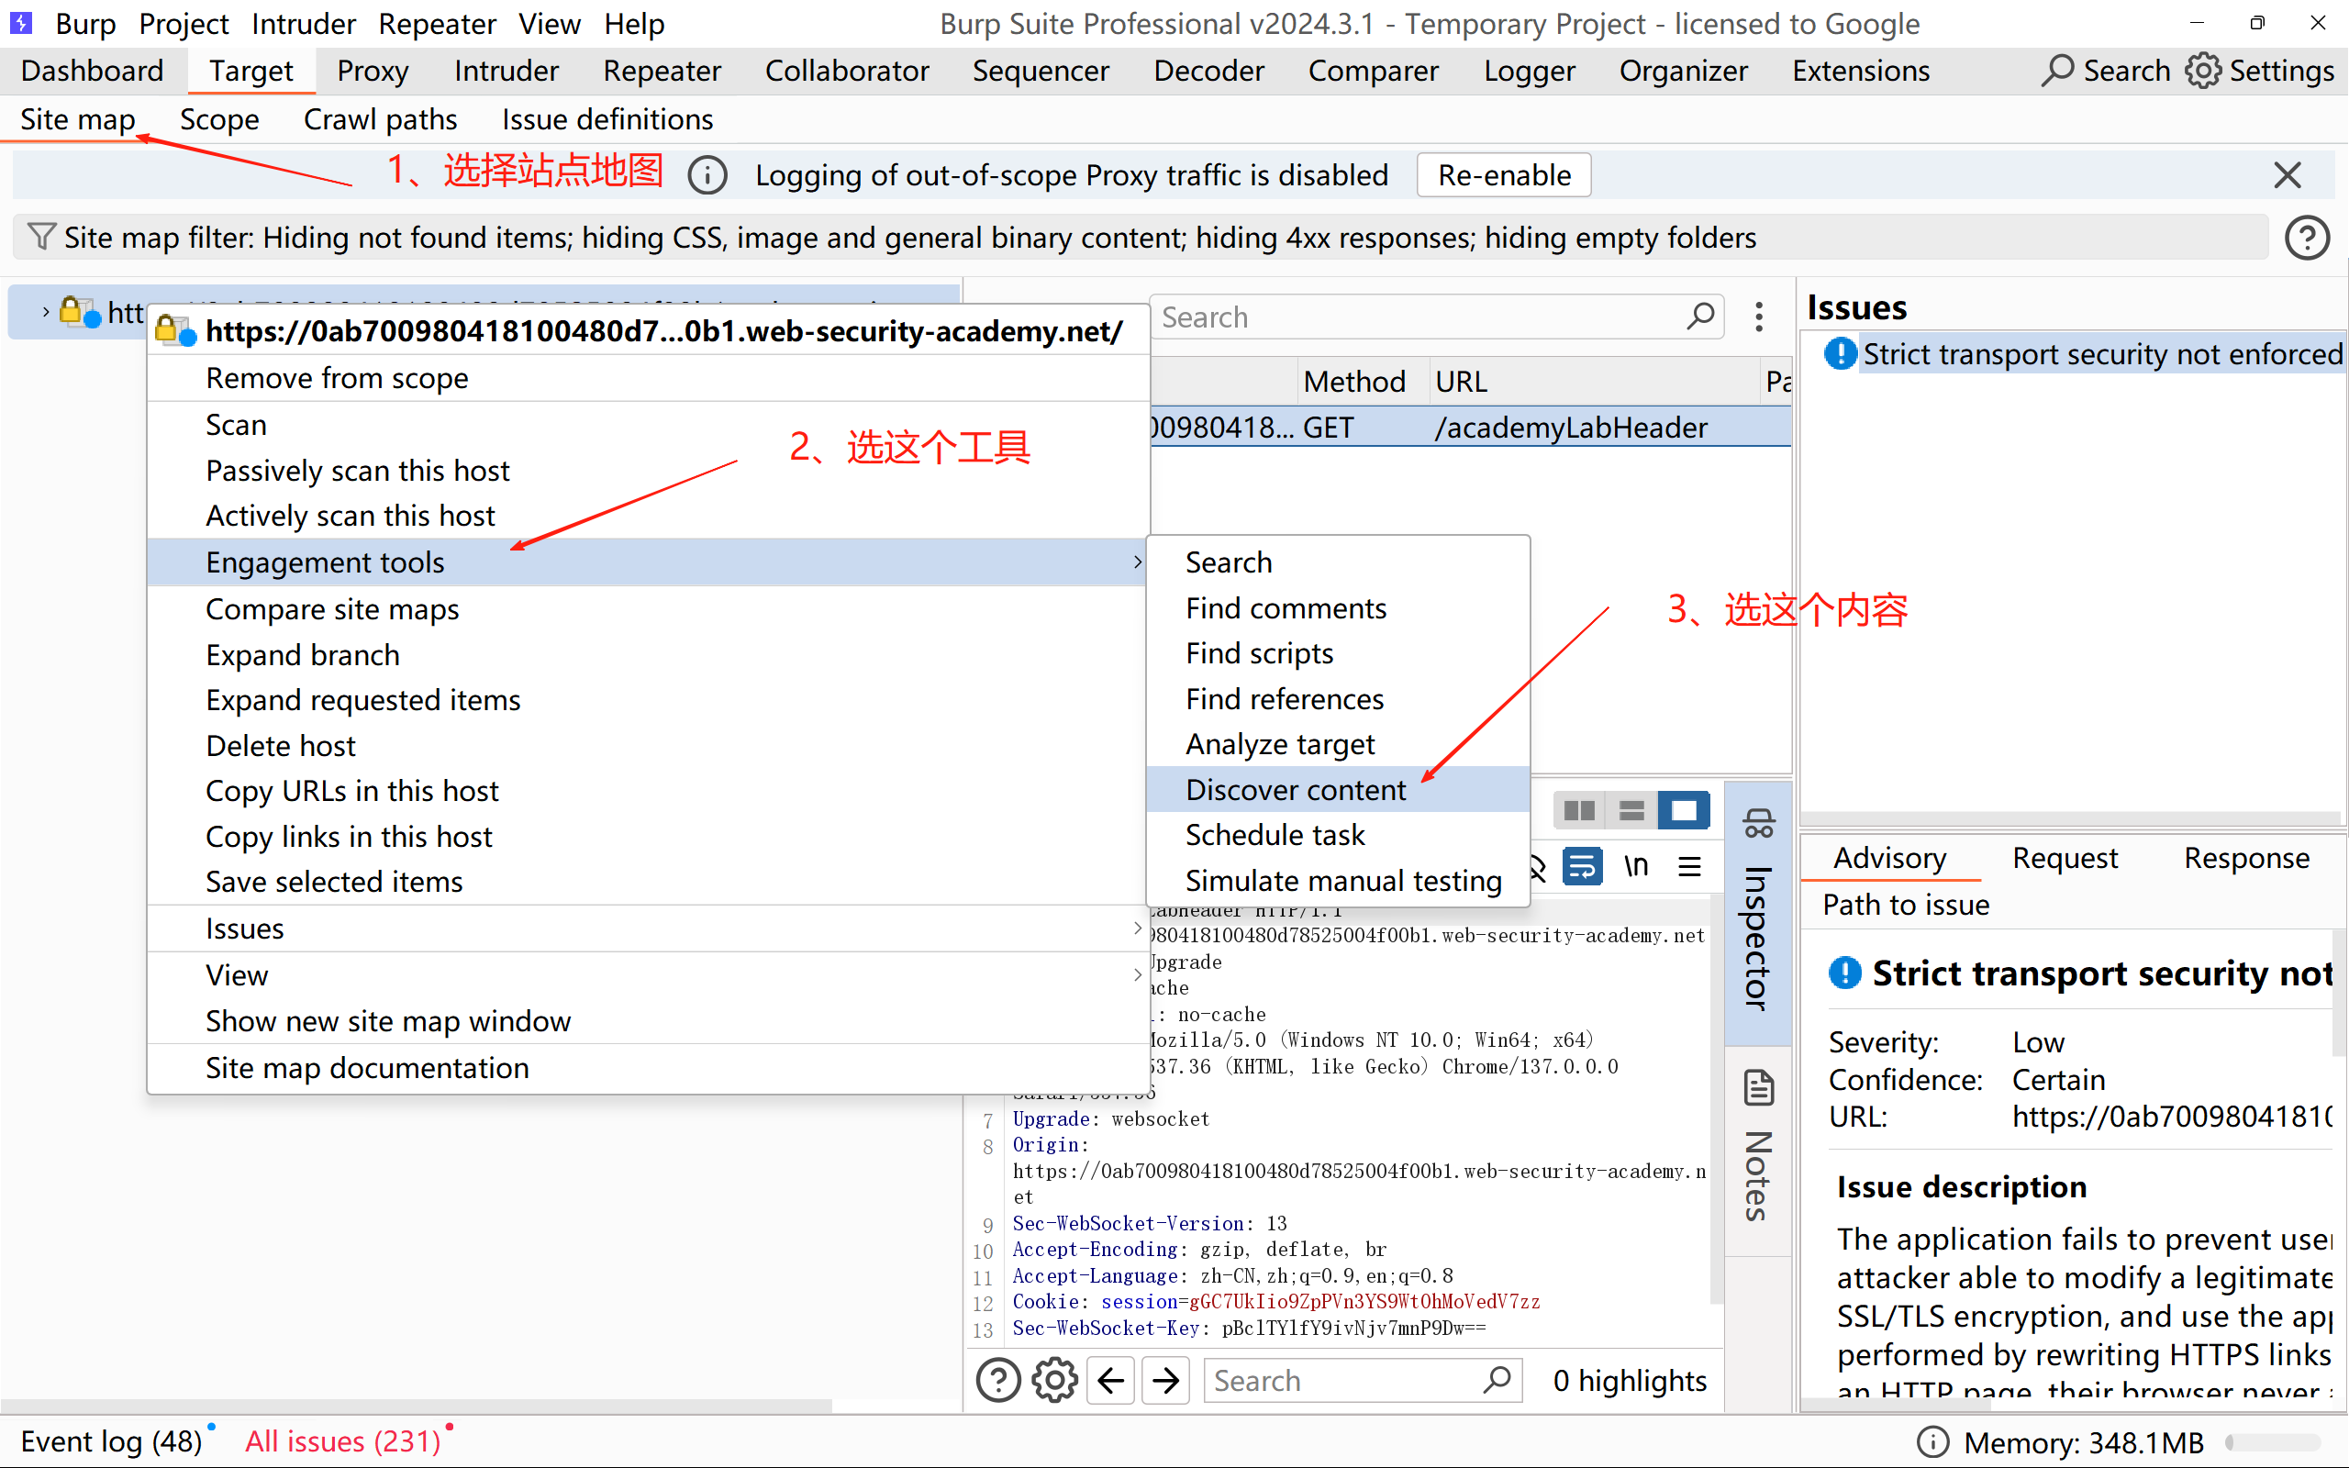Select top-bottom stacked layout view

pos(1631,811)
